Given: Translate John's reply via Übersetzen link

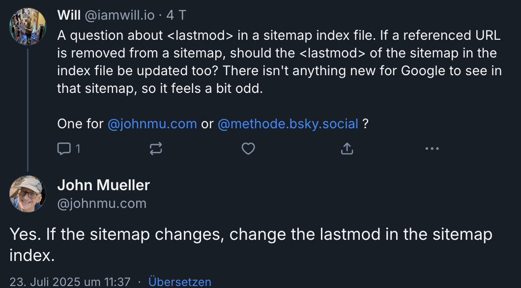Looking at the screenshot, I should click(180, 282).
